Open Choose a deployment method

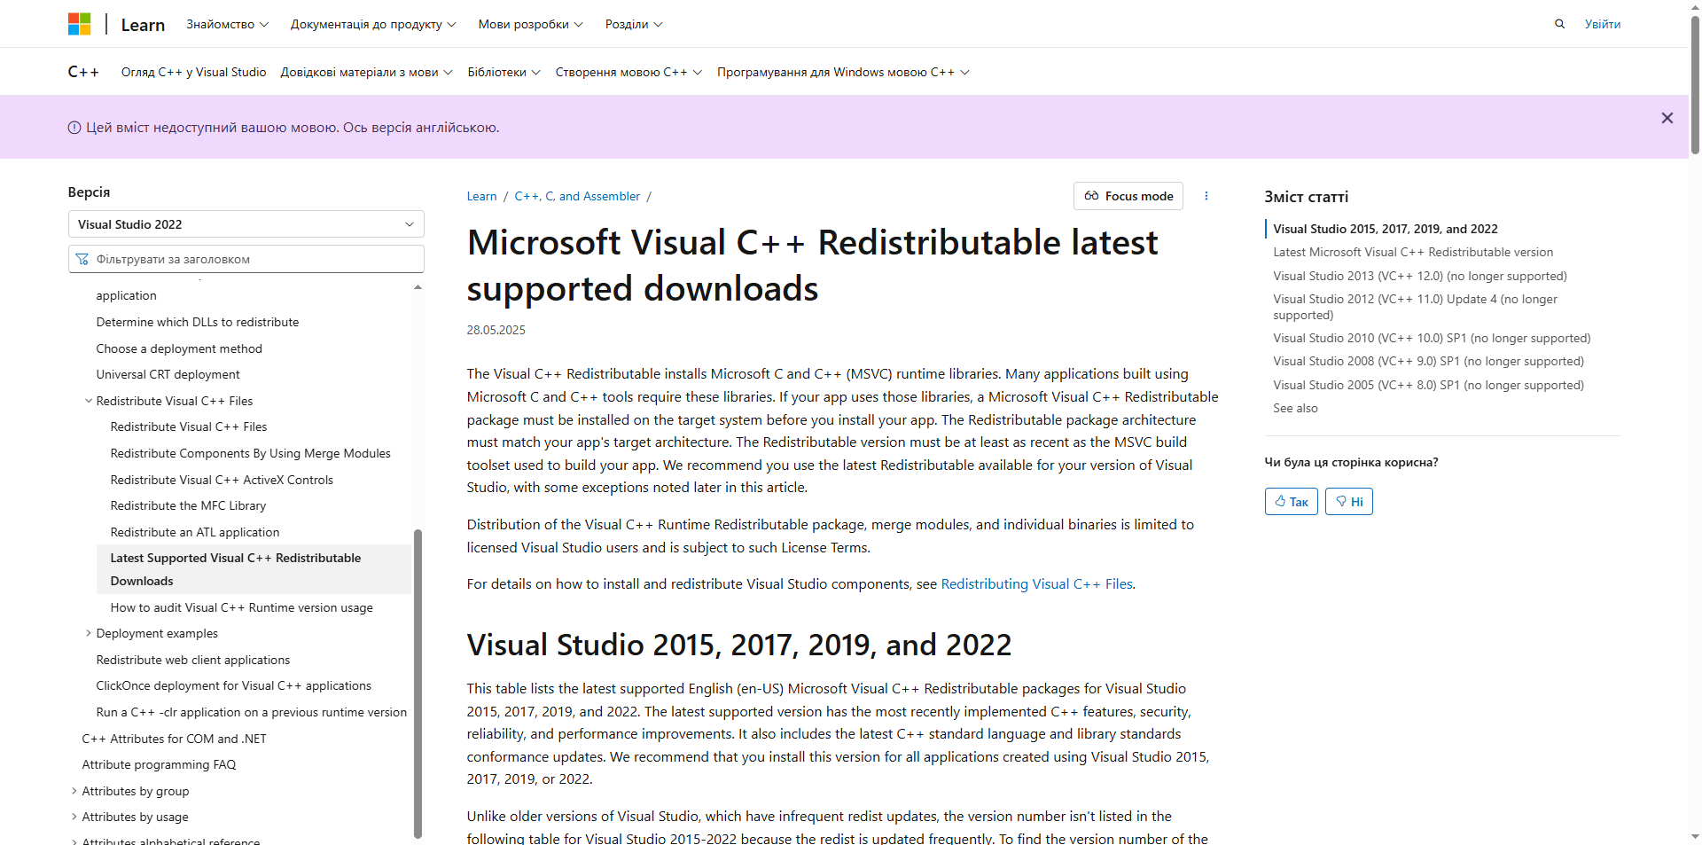(x=179, y=348)
